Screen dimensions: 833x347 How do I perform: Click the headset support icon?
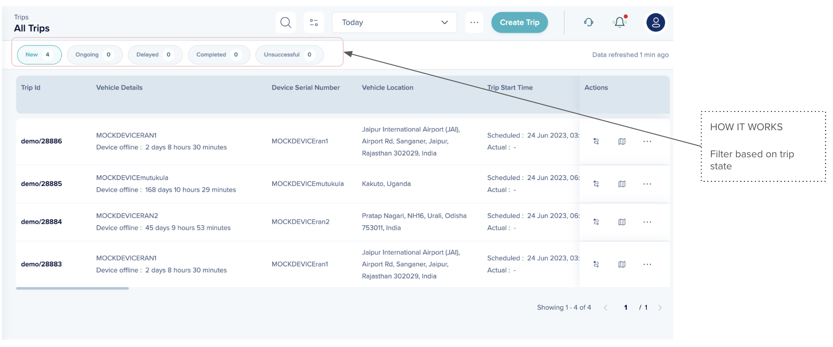click(x=589, y=22)
